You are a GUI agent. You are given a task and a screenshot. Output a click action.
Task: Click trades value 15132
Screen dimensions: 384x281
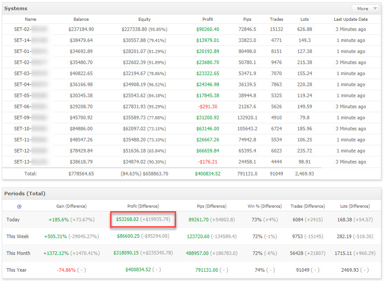point(276,29)
